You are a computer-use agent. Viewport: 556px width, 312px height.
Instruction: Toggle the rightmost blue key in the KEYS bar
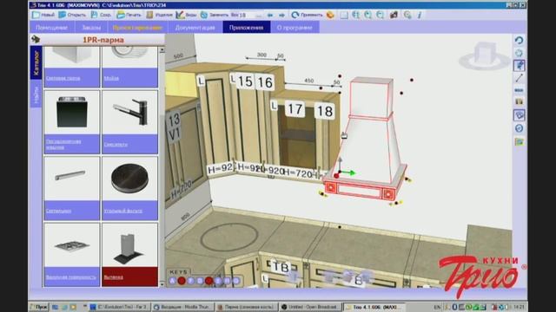(236, 281)
